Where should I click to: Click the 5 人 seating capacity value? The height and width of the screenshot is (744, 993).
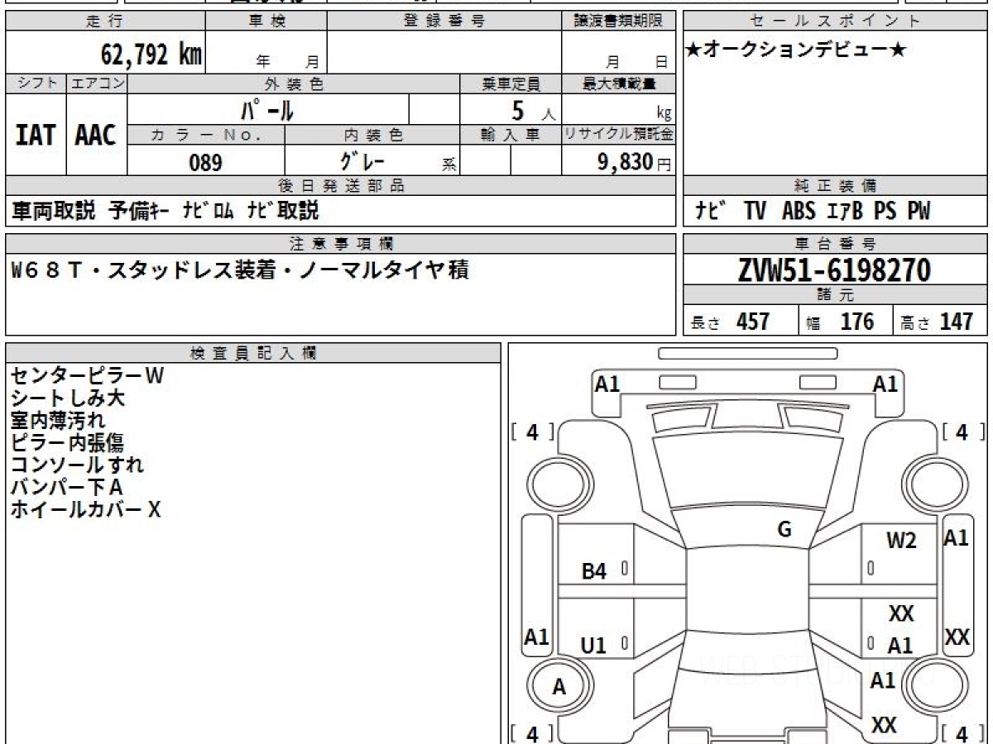(x=534, y=111)
